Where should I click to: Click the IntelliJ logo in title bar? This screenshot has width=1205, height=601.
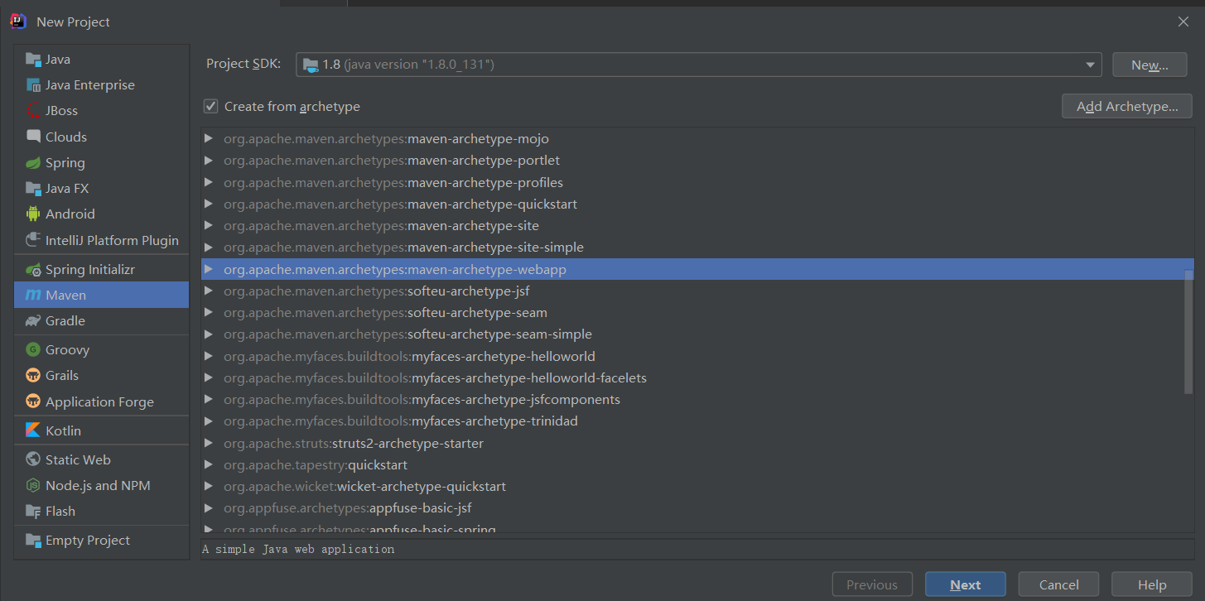pyautogui.click(x=18, y=22)
